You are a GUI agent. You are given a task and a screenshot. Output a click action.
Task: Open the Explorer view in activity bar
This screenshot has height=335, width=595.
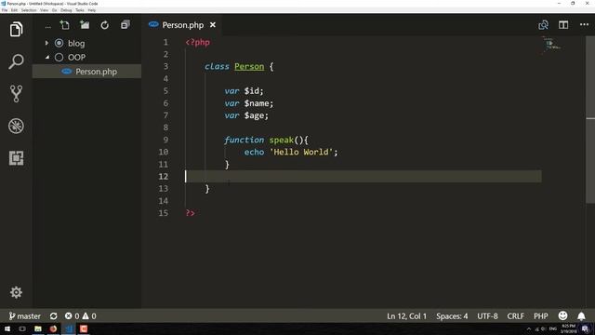(16, 29)
